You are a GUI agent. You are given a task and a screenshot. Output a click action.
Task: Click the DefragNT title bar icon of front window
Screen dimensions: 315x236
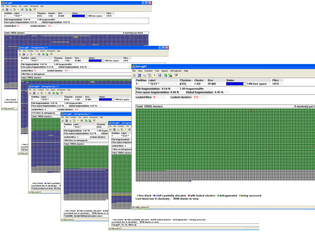tap(133, 66)
